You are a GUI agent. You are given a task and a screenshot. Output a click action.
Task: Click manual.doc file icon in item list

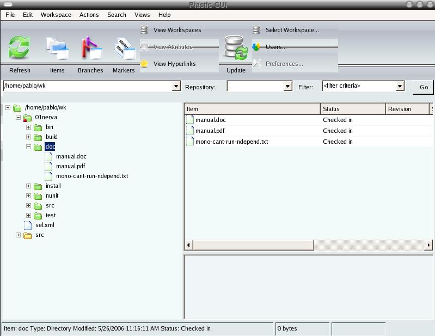(190, 120)
